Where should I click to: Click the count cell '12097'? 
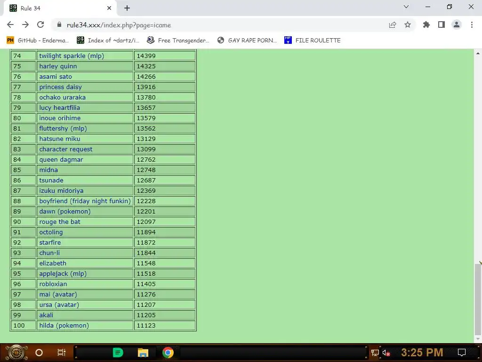click(165, 222)
